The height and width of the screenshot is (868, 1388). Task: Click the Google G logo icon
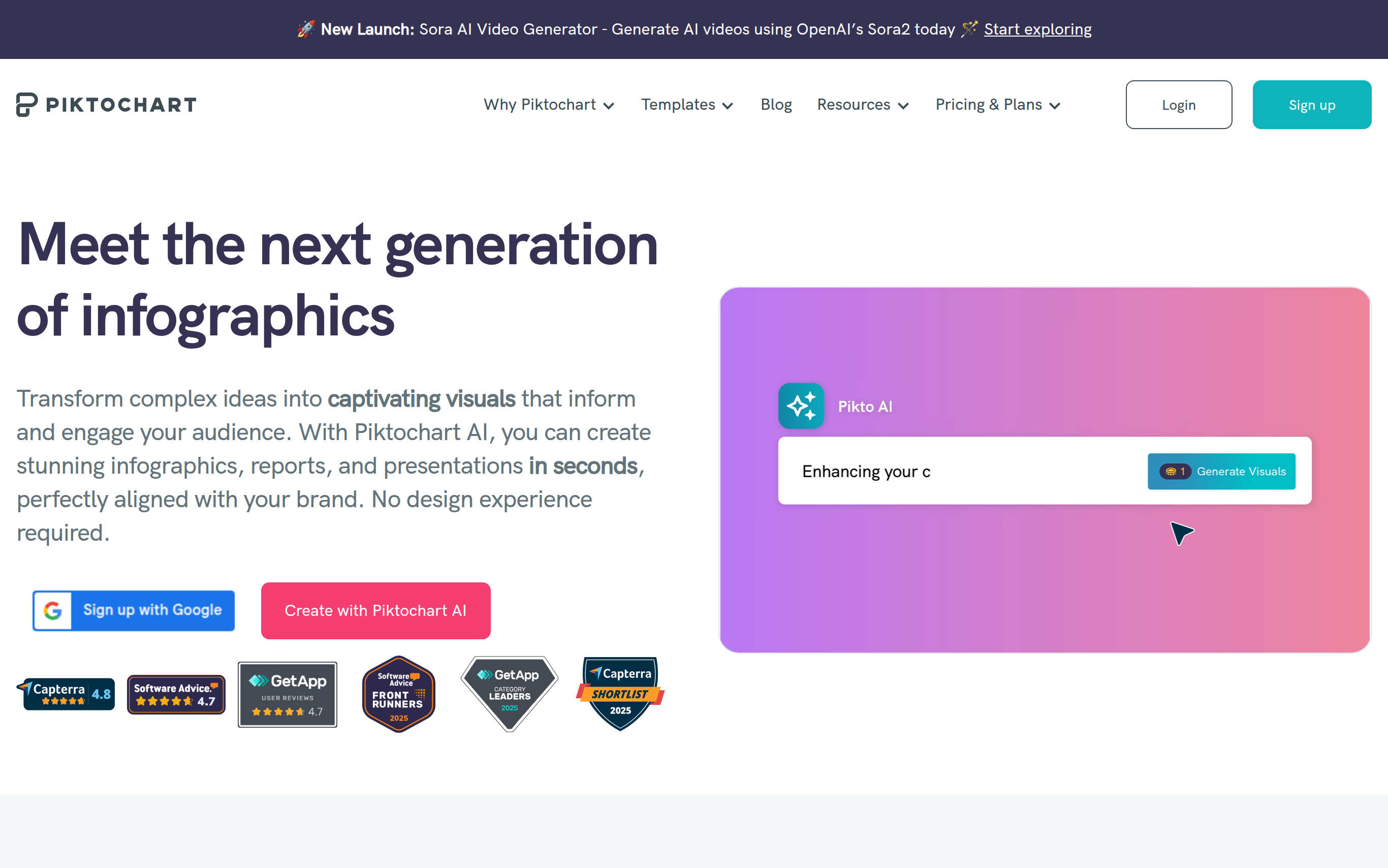pyautogui.click(x=53, y=610)
